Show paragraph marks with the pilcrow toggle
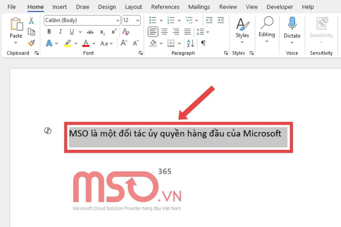341x227 pixels. click(203, 43)
